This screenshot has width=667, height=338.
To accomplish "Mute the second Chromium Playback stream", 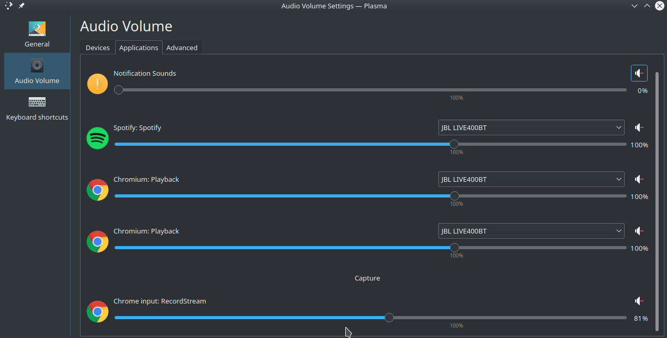I will click(x=639, y=230).
